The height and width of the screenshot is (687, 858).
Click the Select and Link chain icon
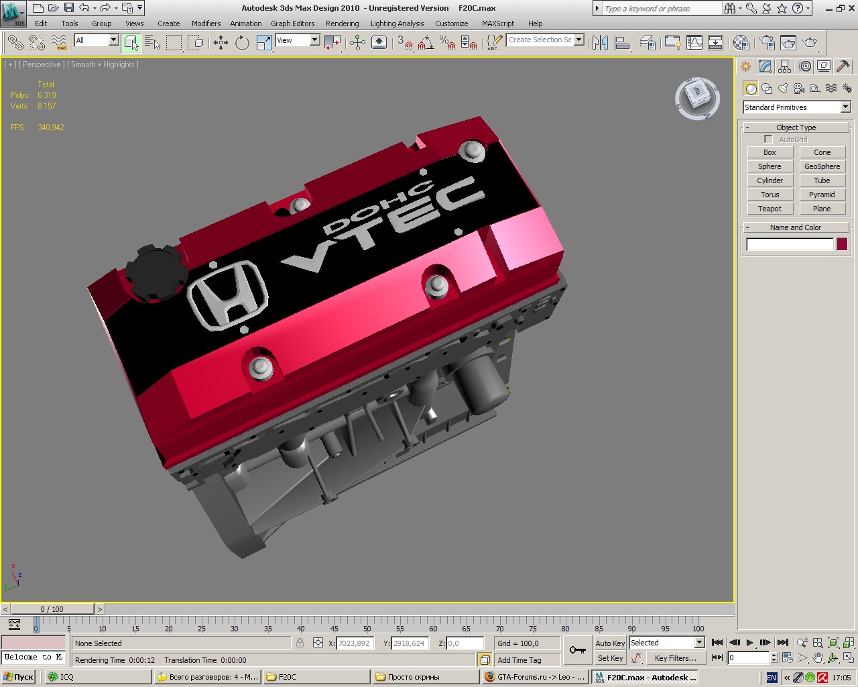click(x=15, y=43)
